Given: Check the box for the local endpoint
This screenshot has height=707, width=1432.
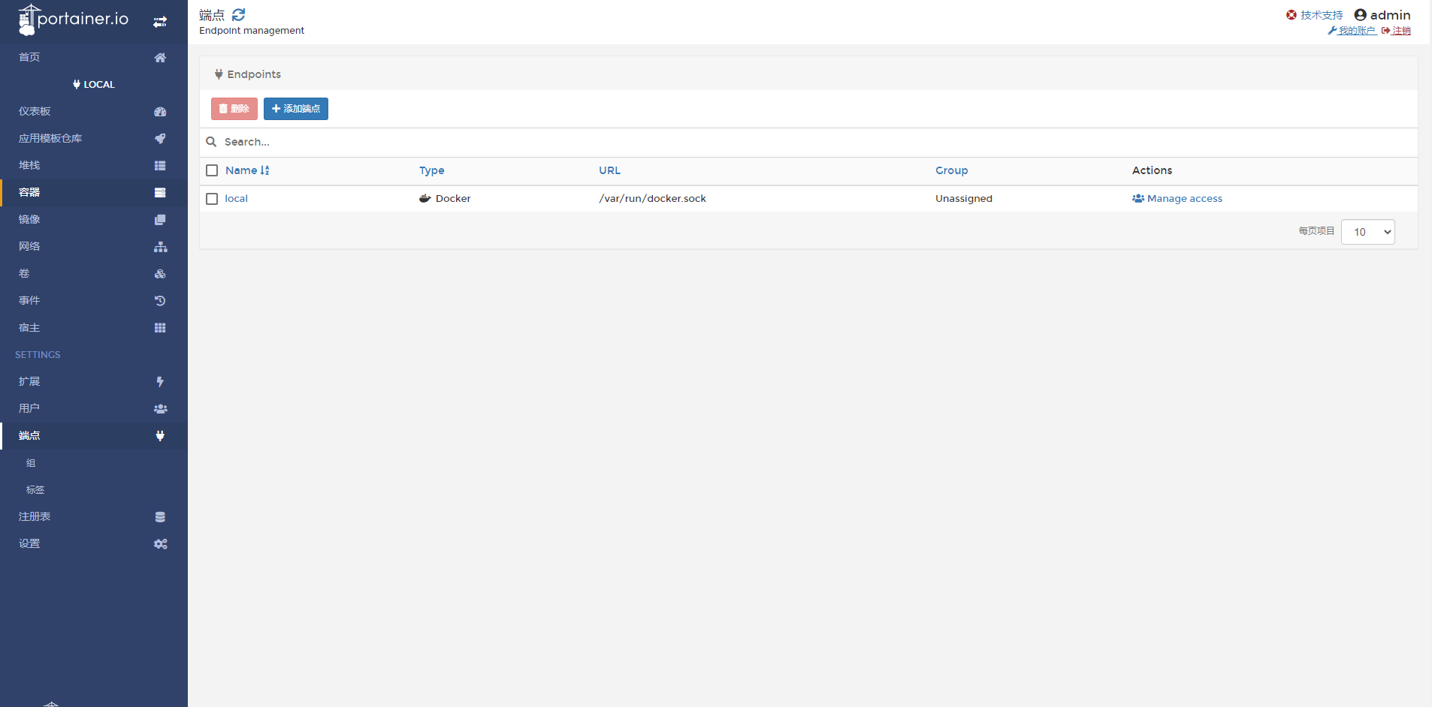Looking at the screenshot, I should tap(212, 199).
